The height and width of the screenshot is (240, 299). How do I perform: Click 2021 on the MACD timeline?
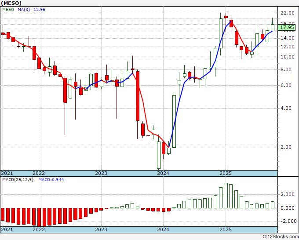click(7, 229)
